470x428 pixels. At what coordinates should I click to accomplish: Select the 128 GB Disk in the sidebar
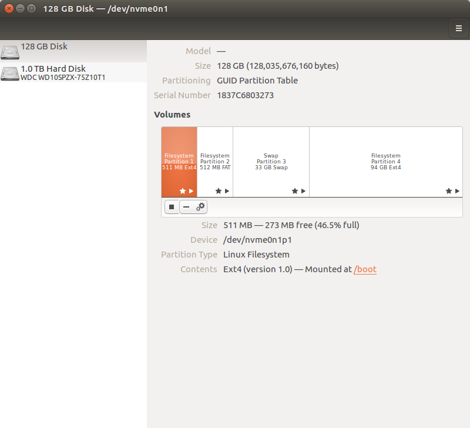click(73, 51)
